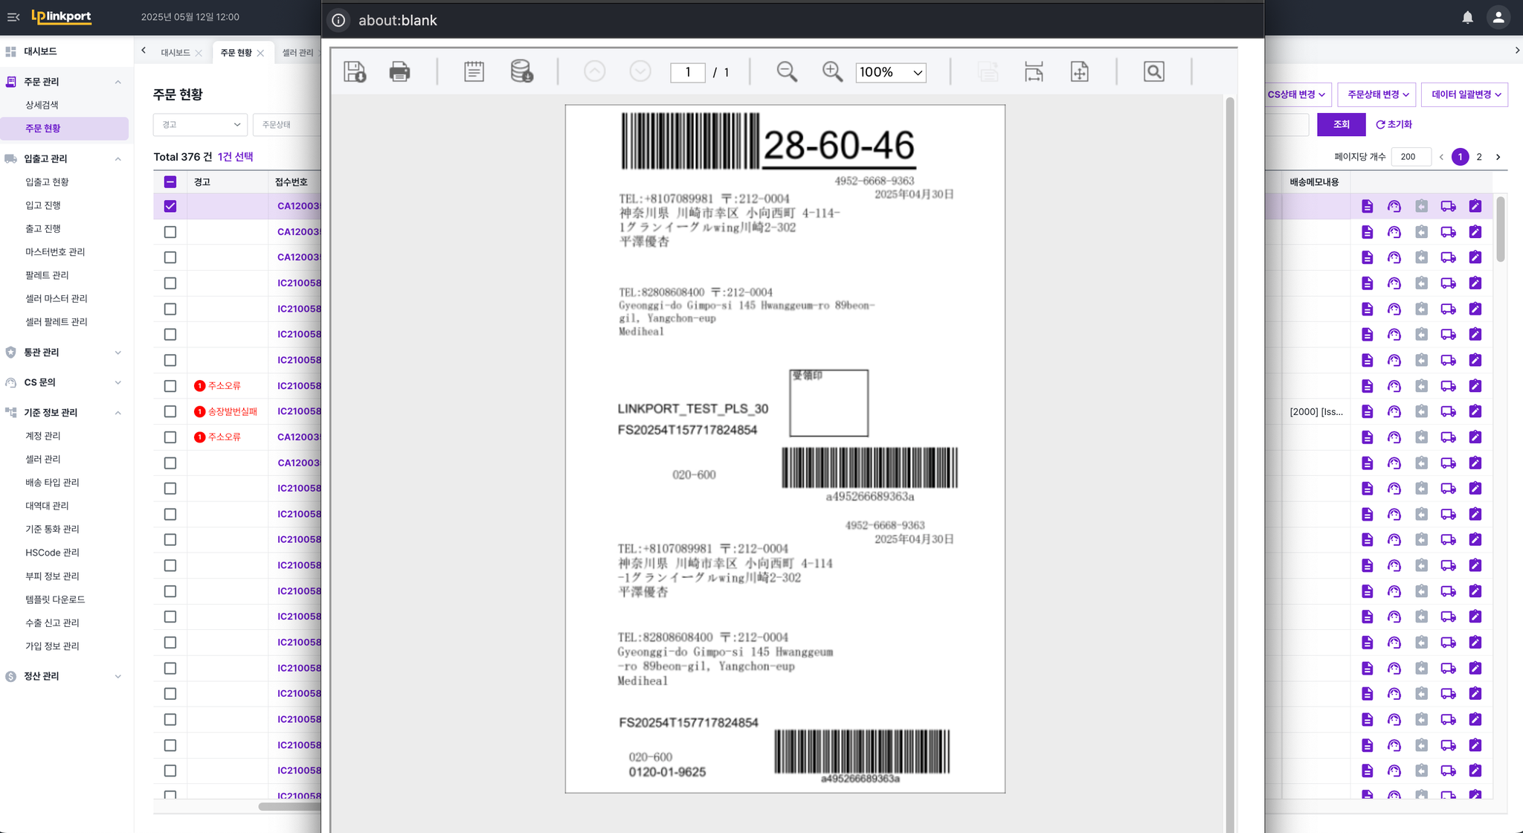This screenshot has width=1523, height=833.
Task: Click the return clipboard icon in first row
Action: pyautogui.click(x=1421, y=206)
